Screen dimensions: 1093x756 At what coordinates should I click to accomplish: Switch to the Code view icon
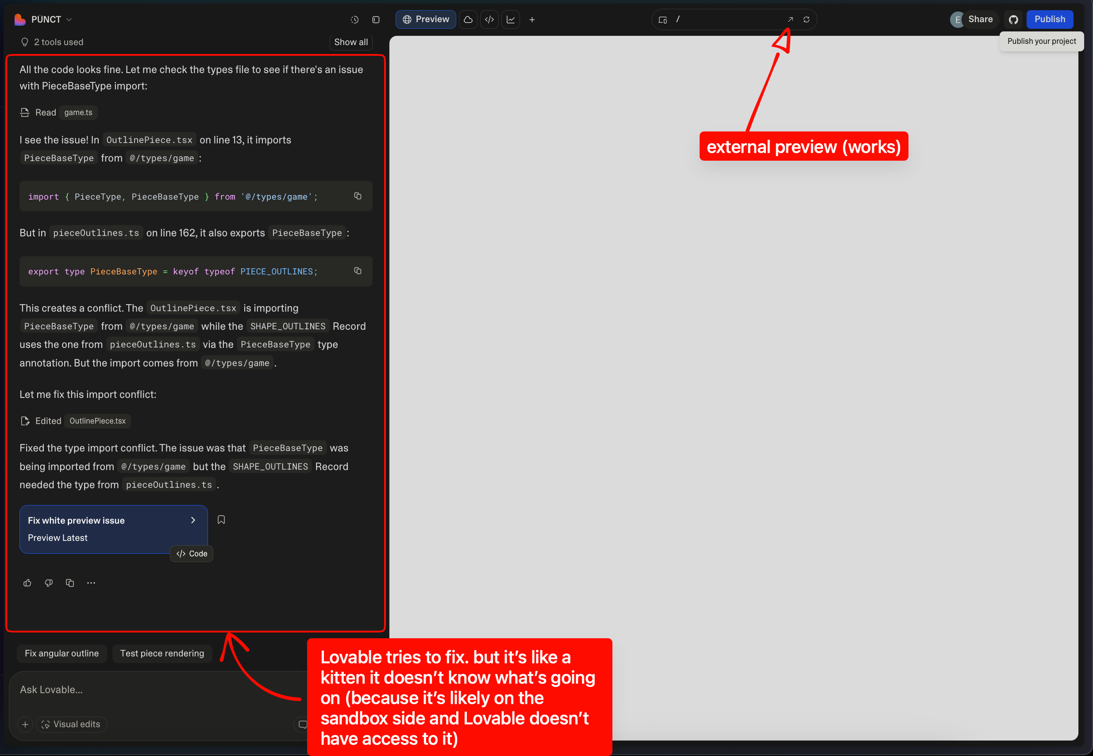pos(489,19)
